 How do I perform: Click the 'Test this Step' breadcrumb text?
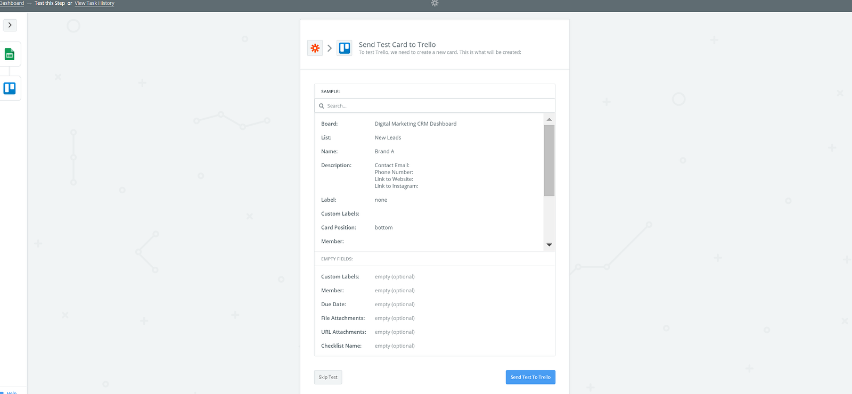50,3
